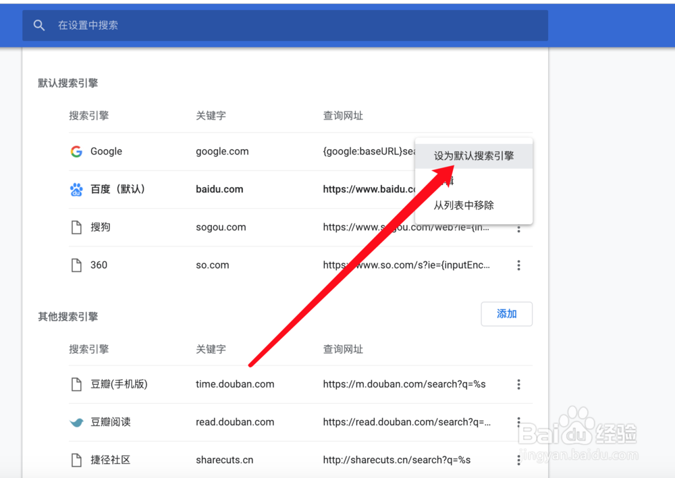Click the 豆瓣(手机版) page icon
Viewport: 675px width, 478px height.
point(77,384)
